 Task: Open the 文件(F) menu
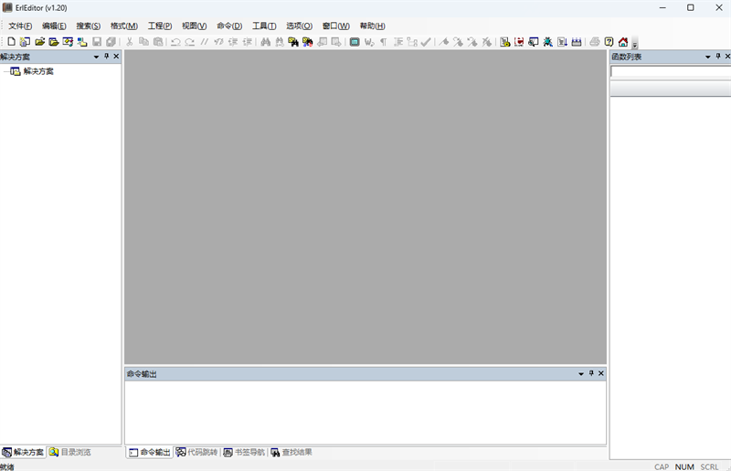click(x=20, y=26)
